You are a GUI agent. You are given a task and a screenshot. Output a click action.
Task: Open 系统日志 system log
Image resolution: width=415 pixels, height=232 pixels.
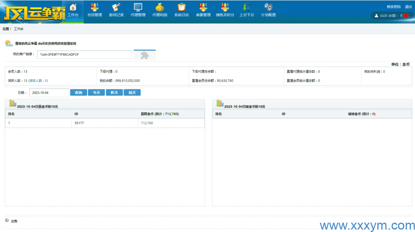pyautogui.click(x=182, y=10)
